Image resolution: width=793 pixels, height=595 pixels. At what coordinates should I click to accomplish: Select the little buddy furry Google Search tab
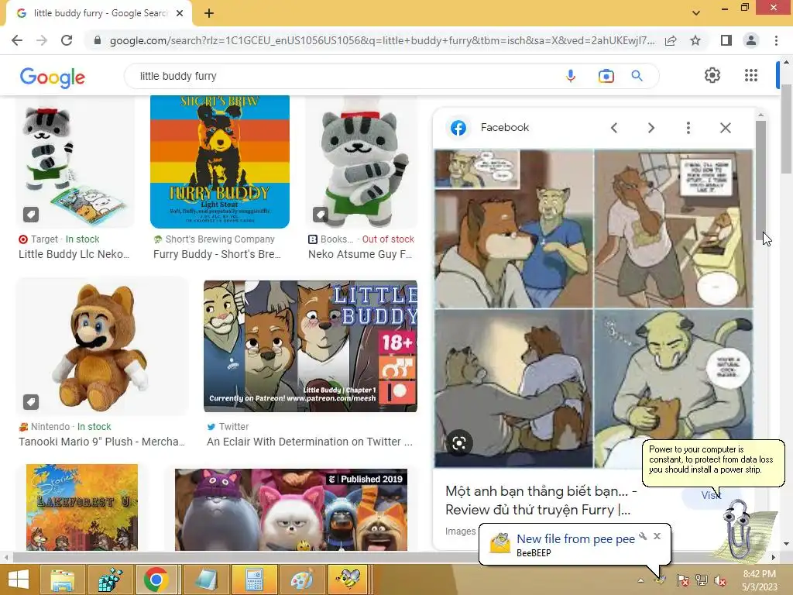98,14
